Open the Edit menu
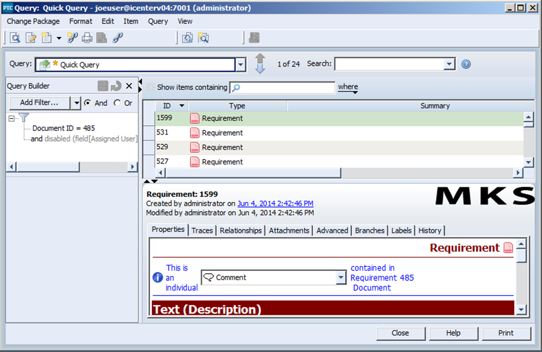The width and height of the screenshot is (542, 352). (x=108, y=21)
